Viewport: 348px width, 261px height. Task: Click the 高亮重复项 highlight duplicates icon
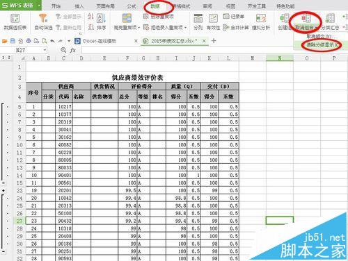[127, 18]
